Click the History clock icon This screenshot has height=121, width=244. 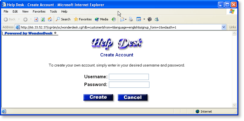(x=114, y=19)
